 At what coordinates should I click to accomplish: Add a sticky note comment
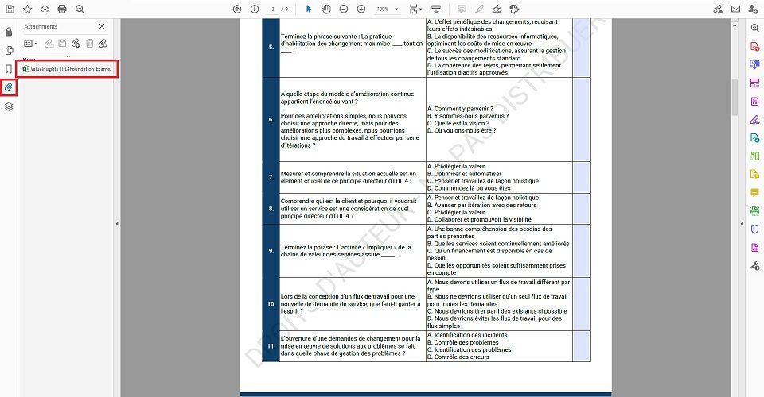click(462, 9)
